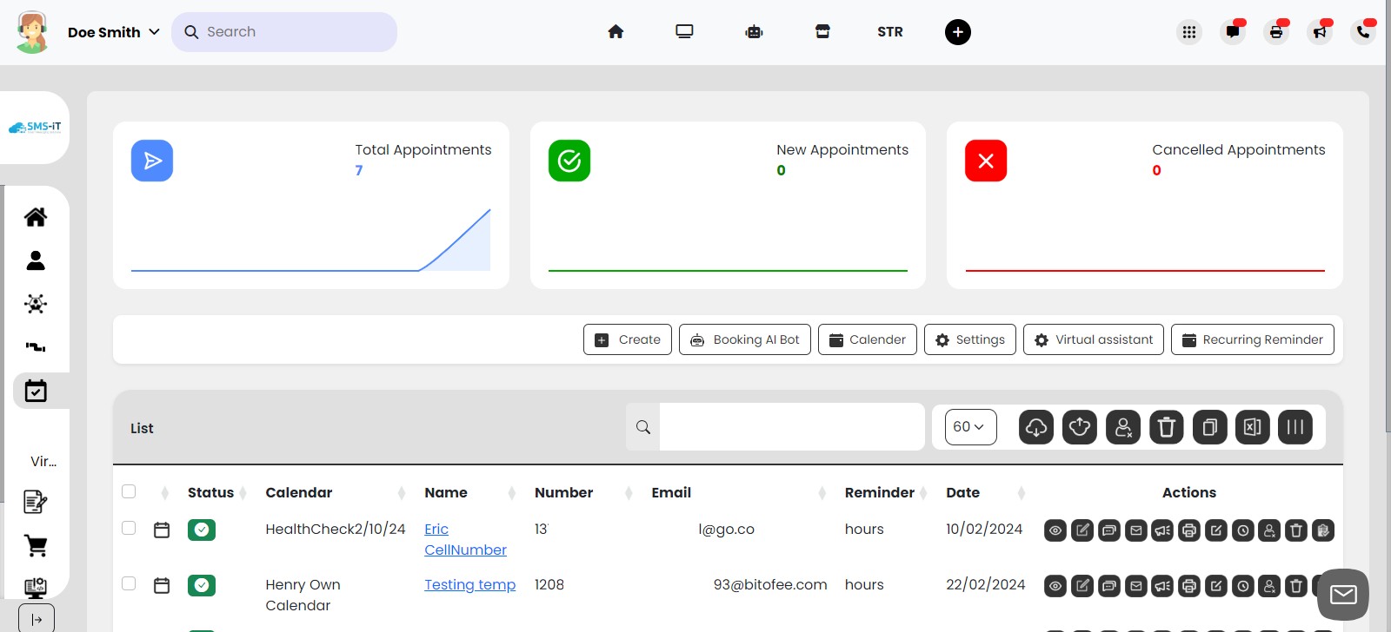Open column visibility bars icon
1391x632 pixels.
(x=1294, y=427)
